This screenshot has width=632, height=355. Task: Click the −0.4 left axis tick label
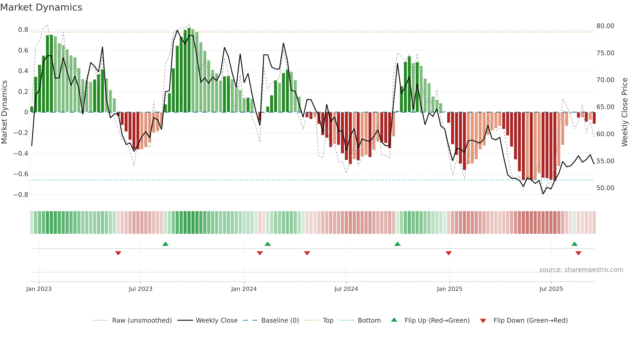click(x=21, y=153)
